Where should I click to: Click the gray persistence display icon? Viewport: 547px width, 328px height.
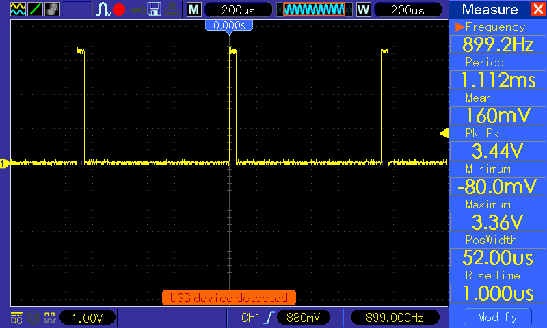pos(52,10)
